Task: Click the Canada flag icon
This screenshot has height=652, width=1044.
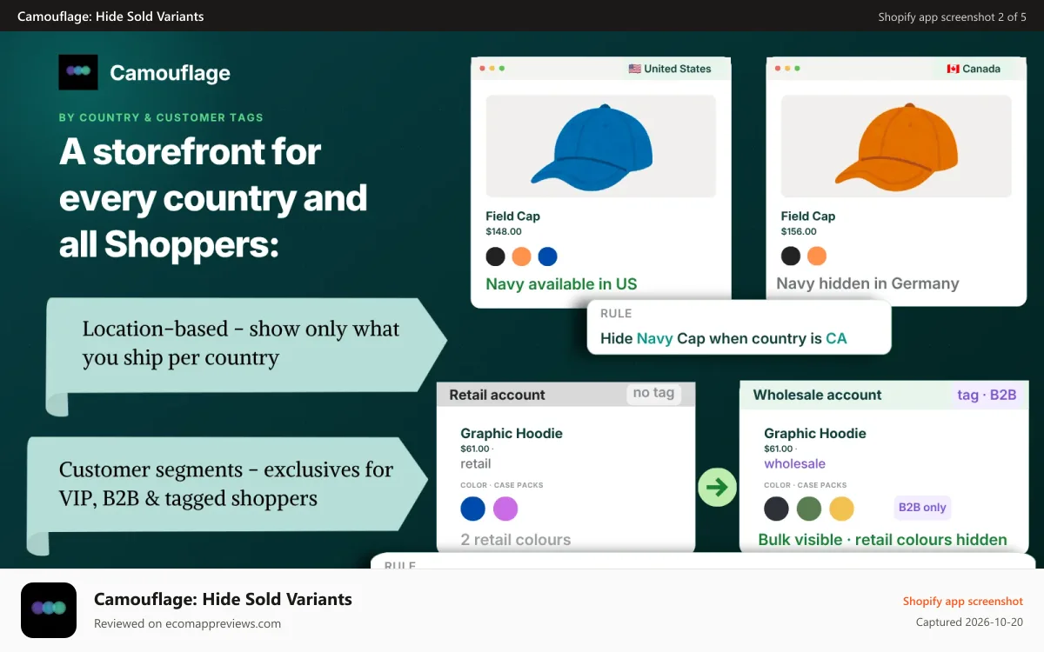Action: 953,69
